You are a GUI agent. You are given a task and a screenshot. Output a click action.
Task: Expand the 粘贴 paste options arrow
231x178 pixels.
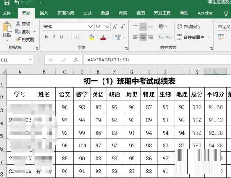click(7, 40)
